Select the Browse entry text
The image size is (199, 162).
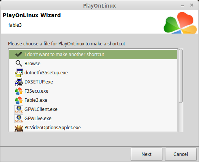point(32,64)
